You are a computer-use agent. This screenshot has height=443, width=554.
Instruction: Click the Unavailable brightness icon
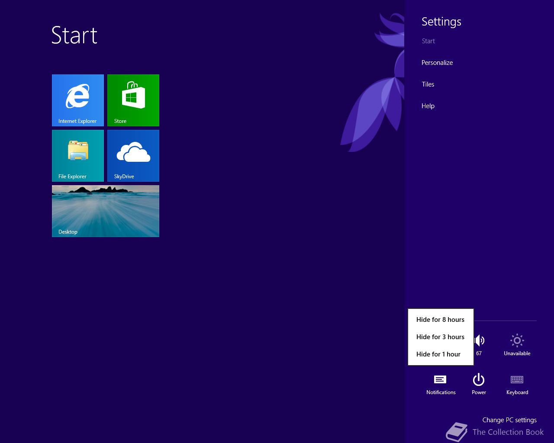[517, 340]
